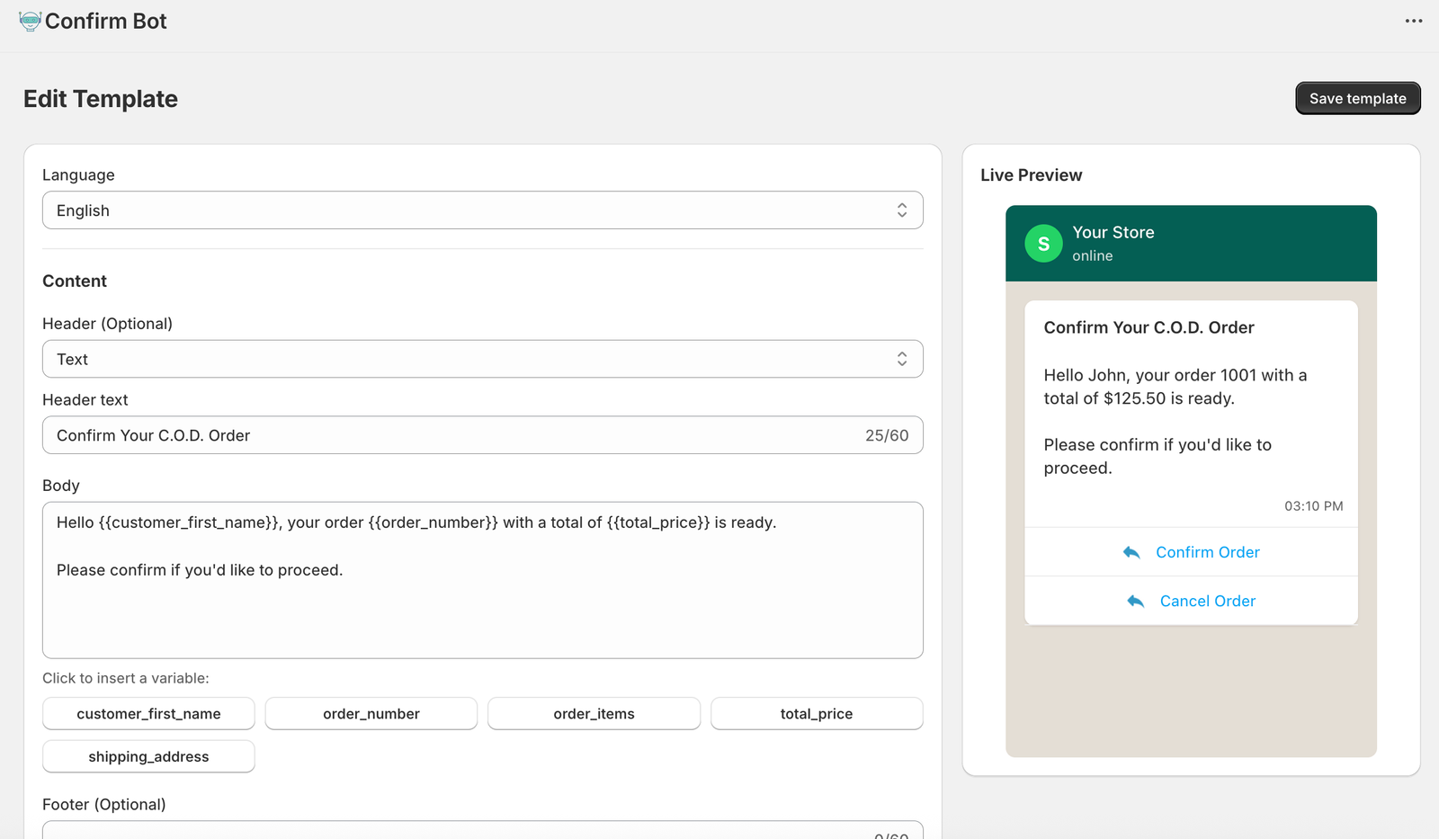Click the Header type dropdown chevron arrows
Viewport: 1439px width, 839px height.
(x=901, y=360)
